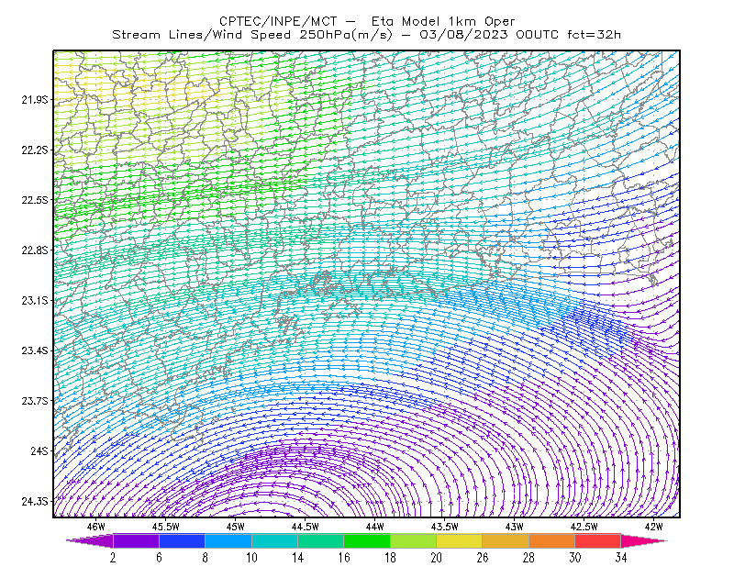This screenshot has height=567, width=734.
Task: Click the CPTEC/INPE/MCT Eta Model title
Action: pyautogui.click(x=367, y=21)
